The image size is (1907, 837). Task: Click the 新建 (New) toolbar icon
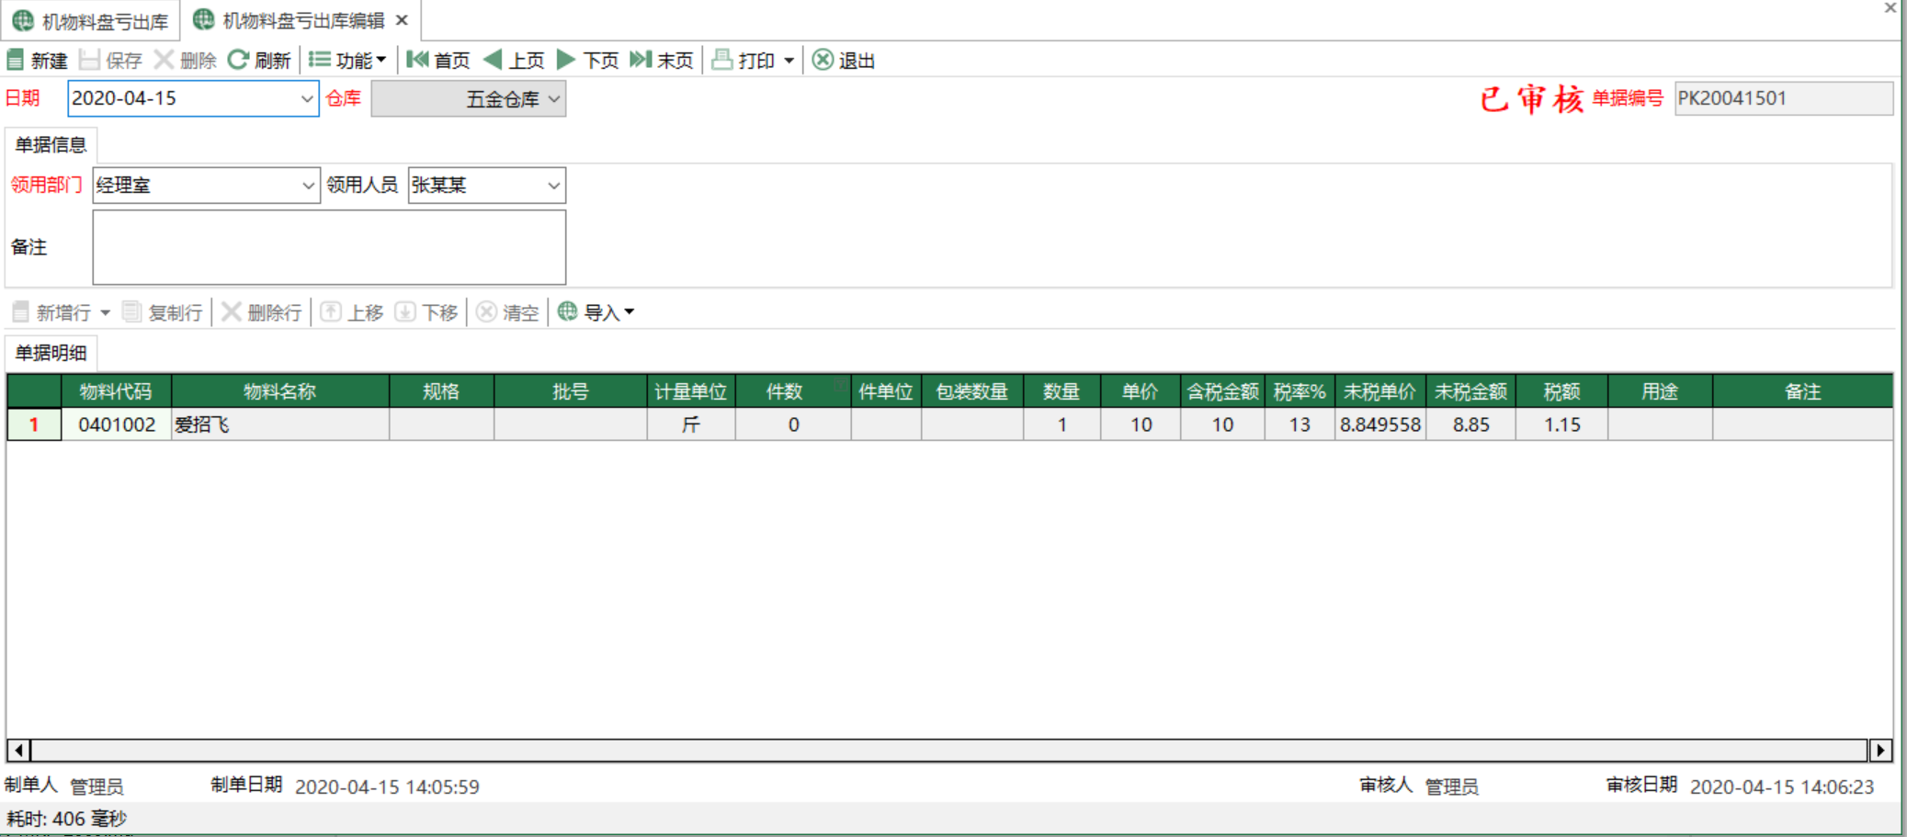tap(16, 61)
